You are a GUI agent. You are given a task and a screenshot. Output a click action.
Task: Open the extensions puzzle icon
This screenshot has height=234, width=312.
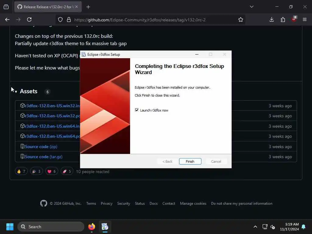pos(283,19)
